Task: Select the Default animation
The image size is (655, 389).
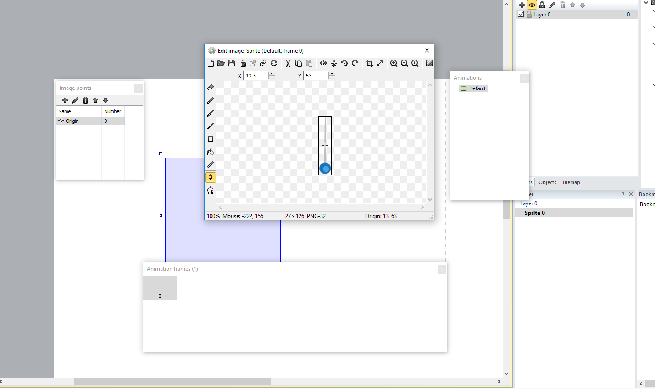Action: point(473,88)
